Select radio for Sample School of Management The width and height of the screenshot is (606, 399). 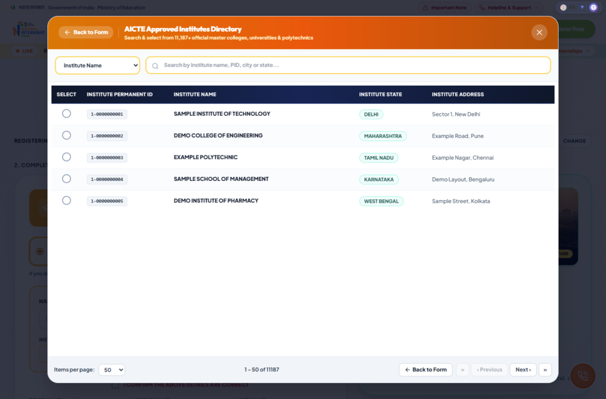pos(66,179)
